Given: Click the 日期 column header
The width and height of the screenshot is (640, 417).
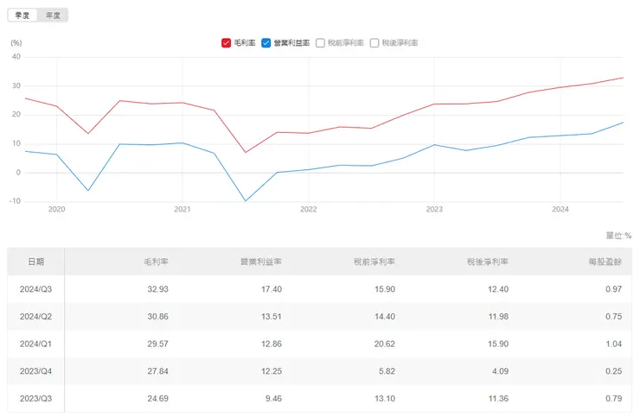Looking at the screenshot, I should (35, 262).
